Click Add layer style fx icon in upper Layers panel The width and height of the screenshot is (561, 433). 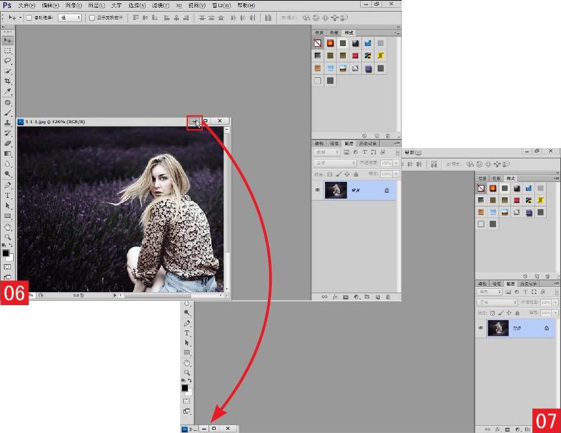coord(335,297)
